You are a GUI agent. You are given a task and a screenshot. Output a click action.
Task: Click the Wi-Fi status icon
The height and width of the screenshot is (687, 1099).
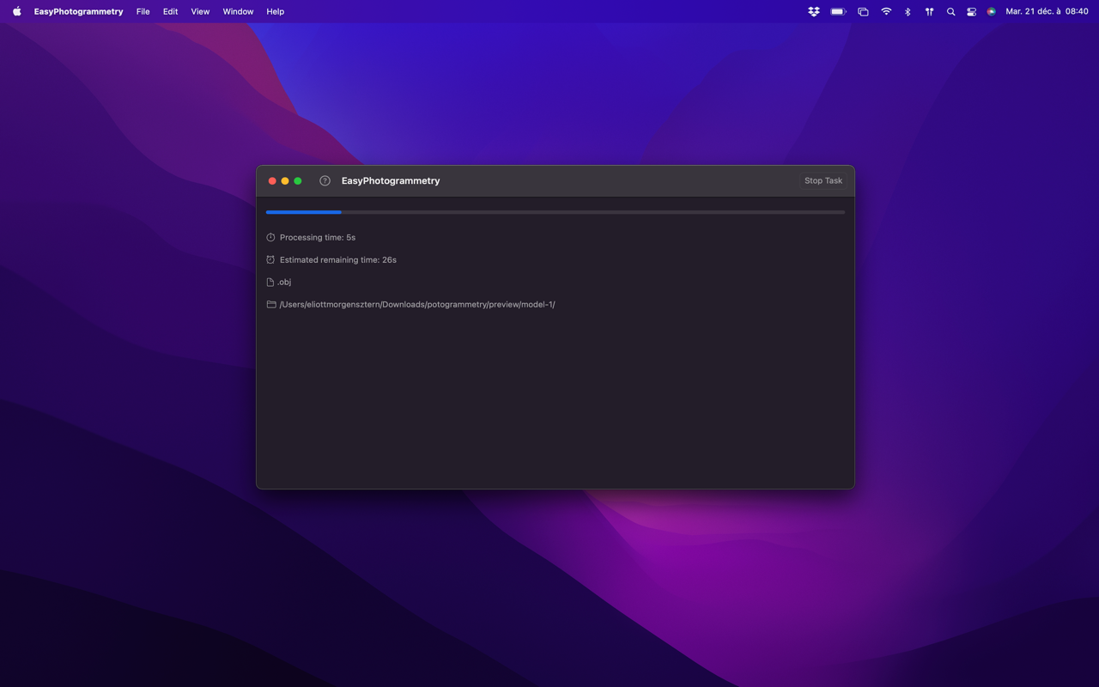tap(886, 12)
